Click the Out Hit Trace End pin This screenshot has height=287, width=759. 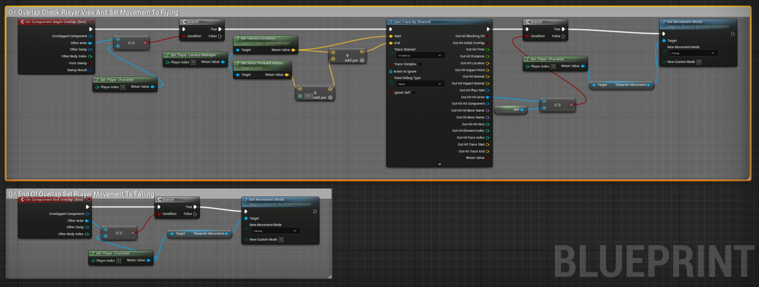(x=488, y=152)
